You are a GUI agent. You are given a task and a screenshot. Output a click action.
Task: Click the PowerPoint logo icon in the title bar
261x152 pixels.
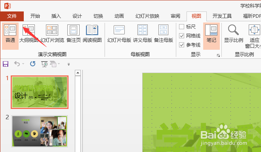[x=8, y=6]
